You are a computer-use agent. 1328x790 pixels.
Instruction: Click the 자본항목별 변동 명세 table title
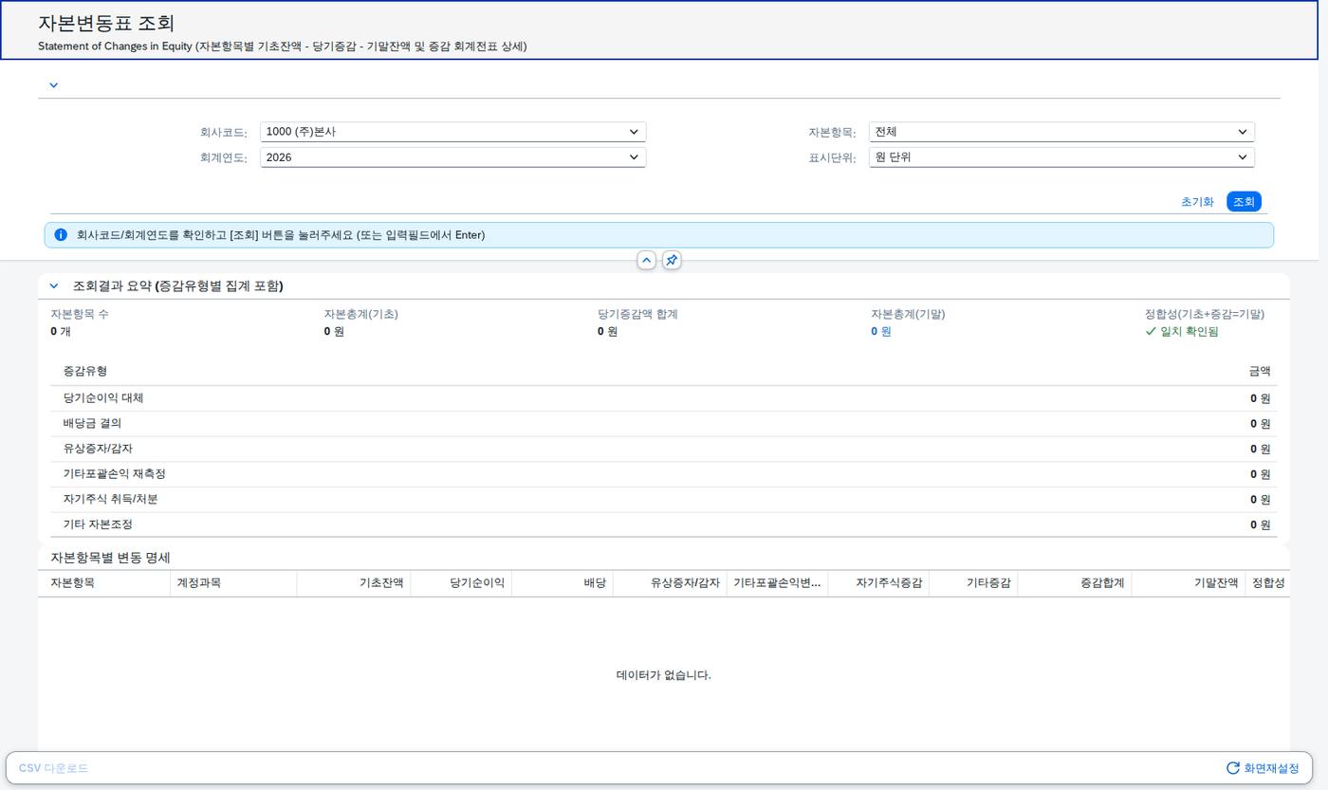tap(110, 558)
